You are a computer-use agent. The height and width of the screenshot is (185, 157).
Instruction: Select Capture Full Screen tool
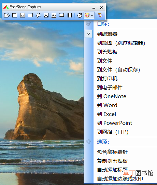46,15
